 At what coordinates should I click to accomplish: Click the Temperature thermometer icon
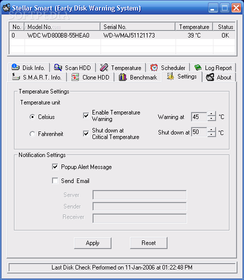point(104,67)
